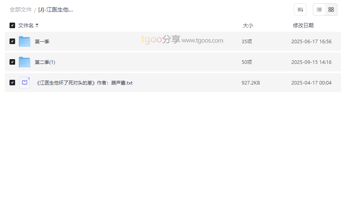Open the 第一季 folder name

click(x=42, y=41)
